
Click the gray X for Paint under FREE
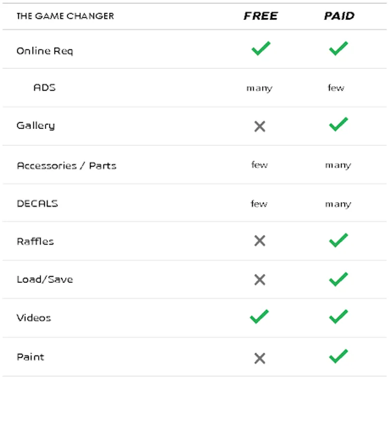(x=260, y=358)
